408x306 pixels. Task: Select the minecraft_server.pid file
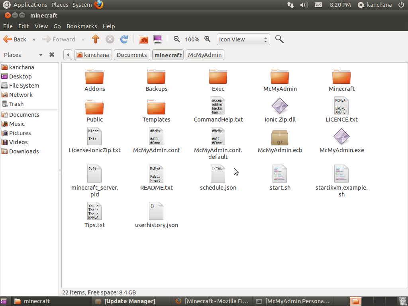pos(94,181)
